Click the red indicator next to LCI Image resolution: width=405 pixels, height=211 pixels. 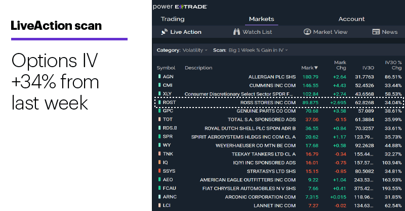pyautogui.click(x=159, y=205)
